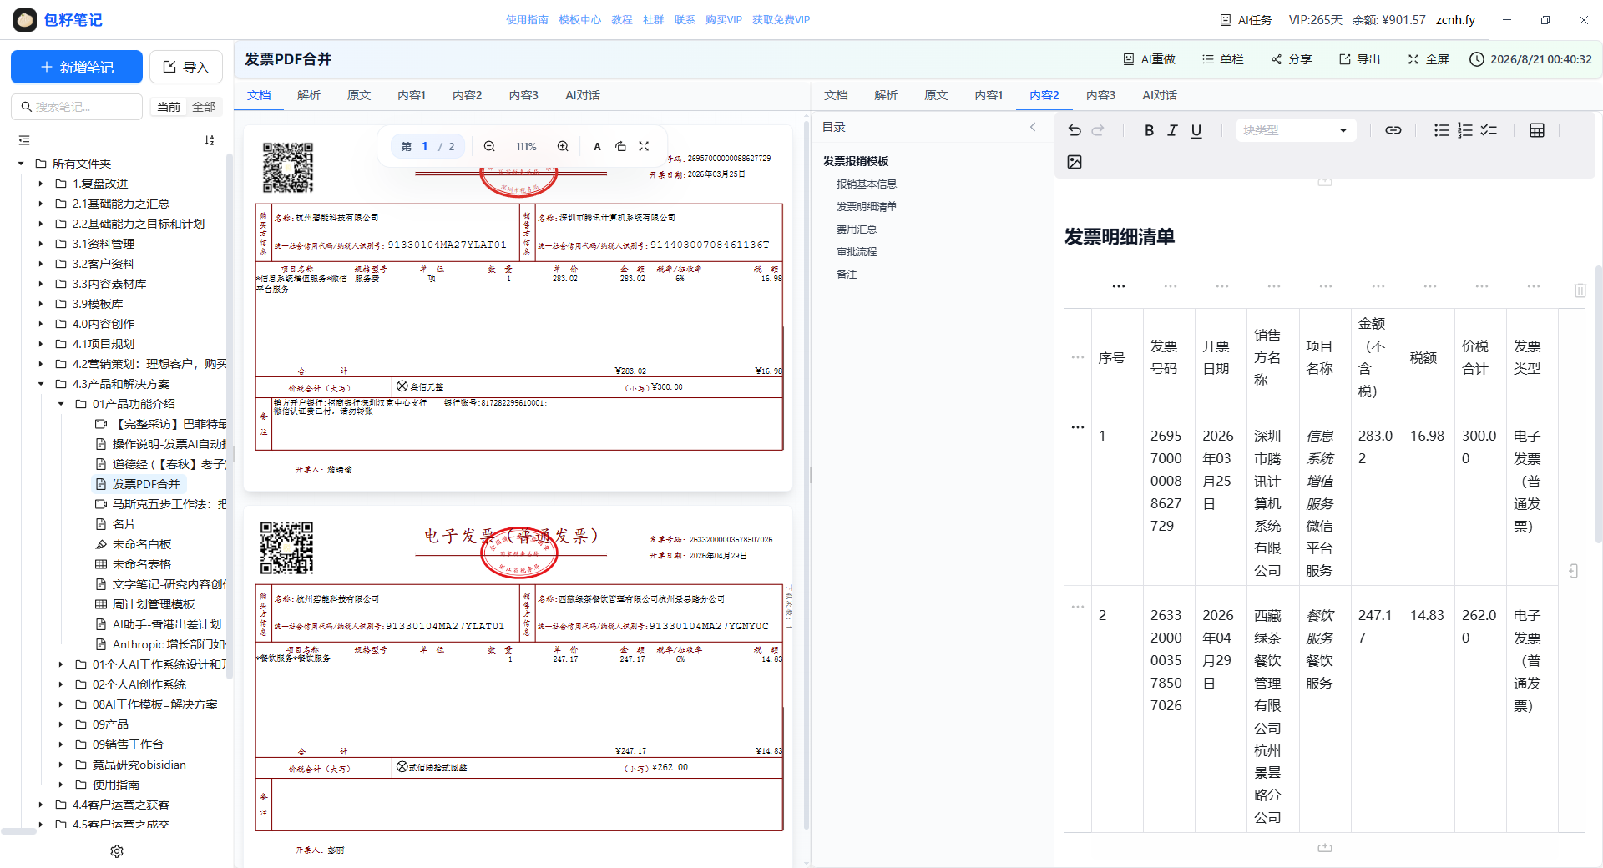
Task: Click the user account zcnh.fy
Action: click(1455, 20)
